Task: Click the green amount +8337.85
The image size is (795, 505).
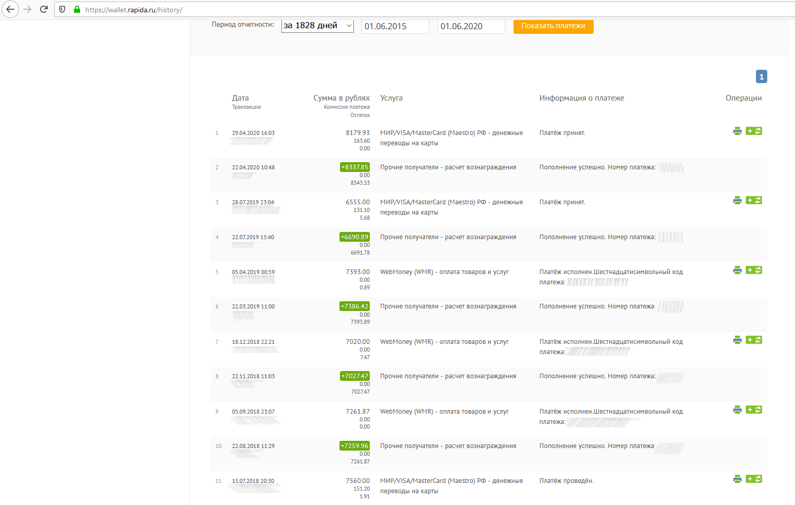Action: pos(355,167)
